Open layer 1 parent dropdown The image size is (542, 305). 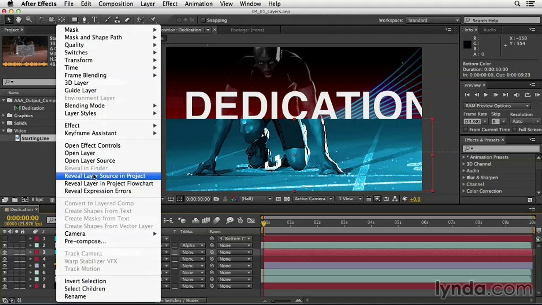[235, 238]
